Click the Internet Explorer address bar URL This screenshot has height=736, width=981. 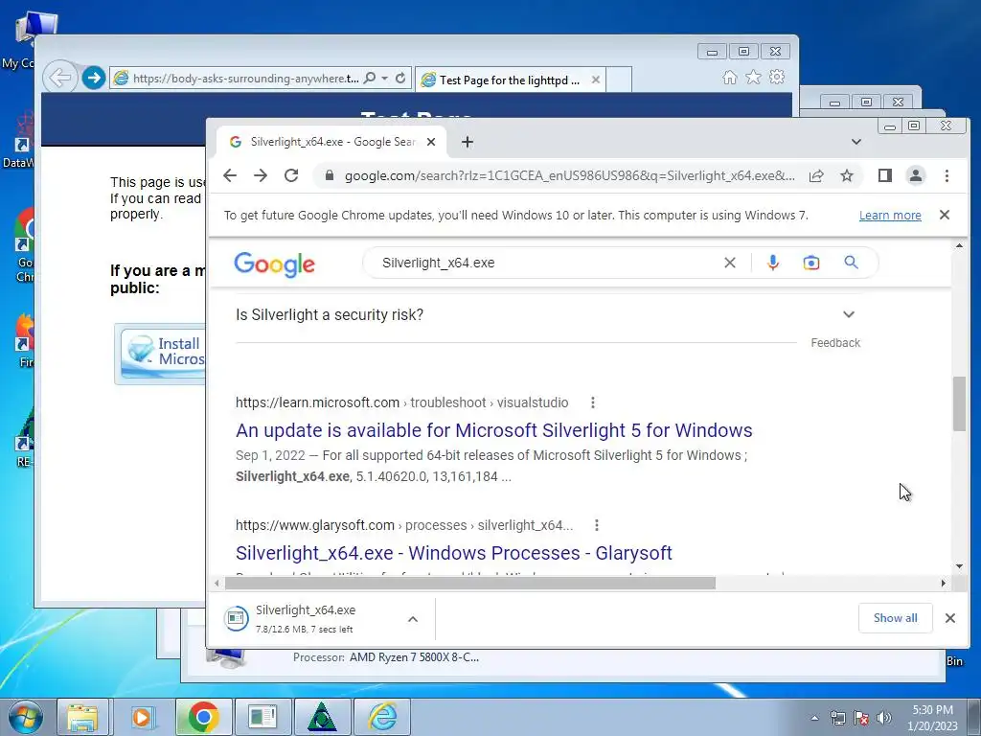pyautogui.click(x=245, y=79)
